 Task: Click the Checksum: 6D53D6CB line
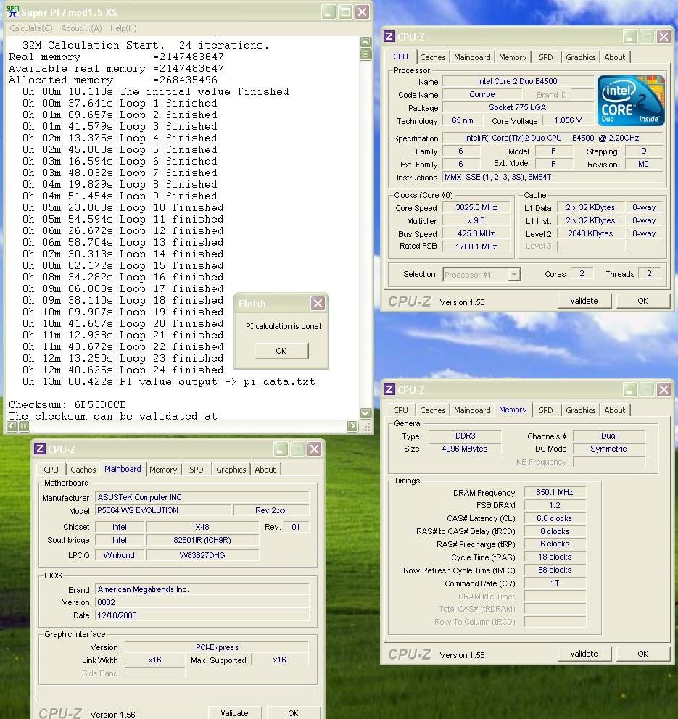tap(67, 404)
